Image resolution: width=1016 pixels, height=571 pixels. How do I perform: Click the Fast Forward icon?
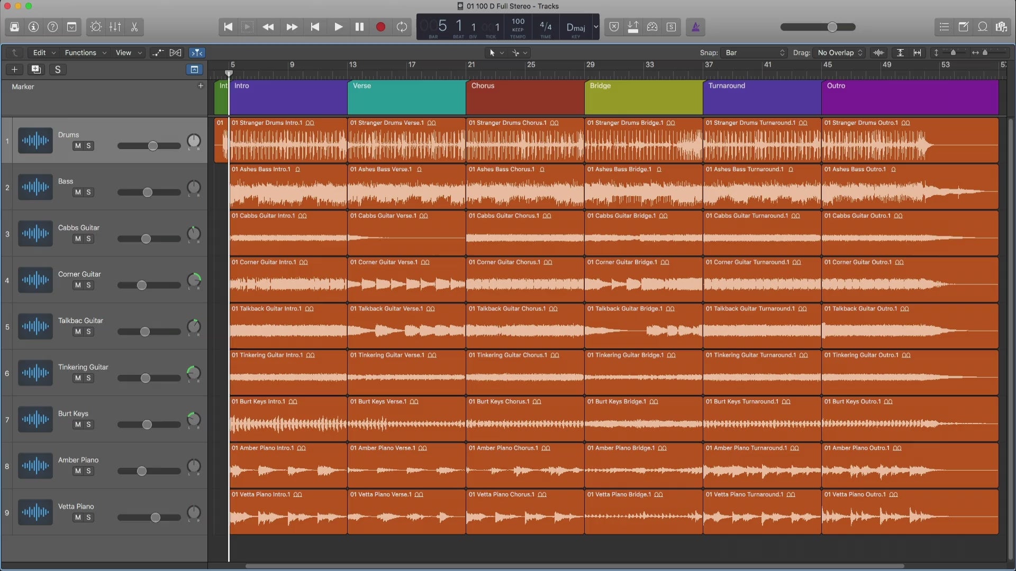pyautogui.click(x=292, y=26)
